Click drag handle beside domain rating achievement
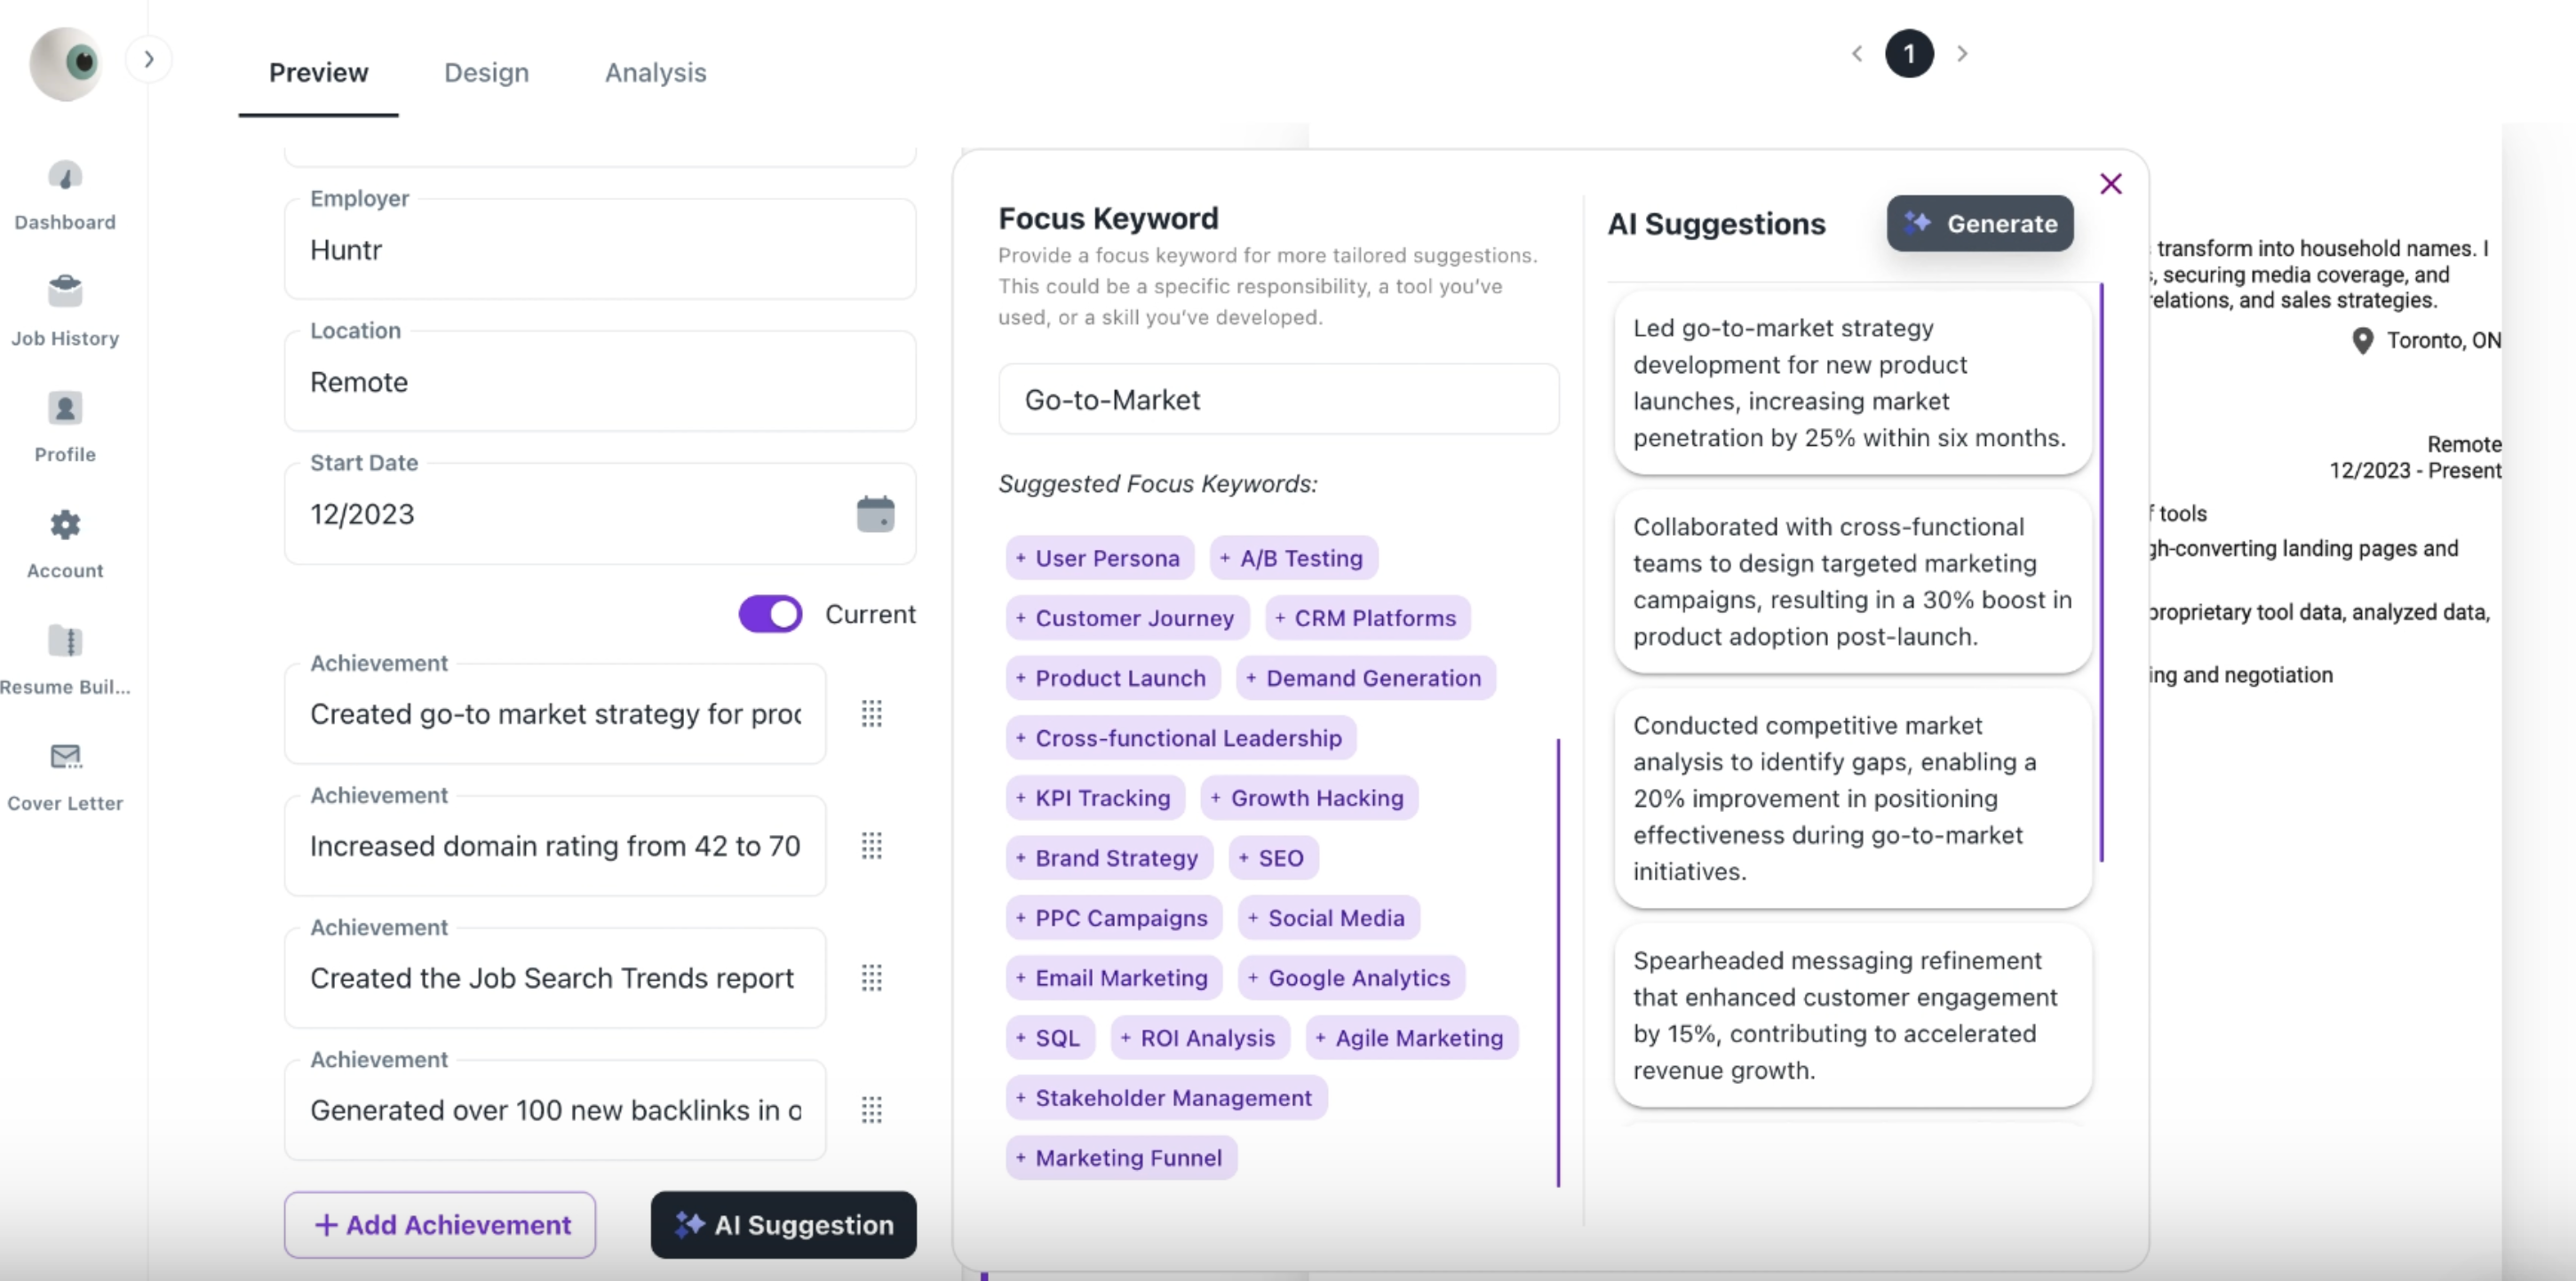 tap(871, 846)
